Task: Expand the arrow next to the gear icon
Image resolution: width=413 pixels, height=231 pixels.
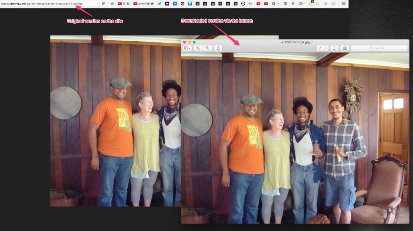Action: [279, 4]
